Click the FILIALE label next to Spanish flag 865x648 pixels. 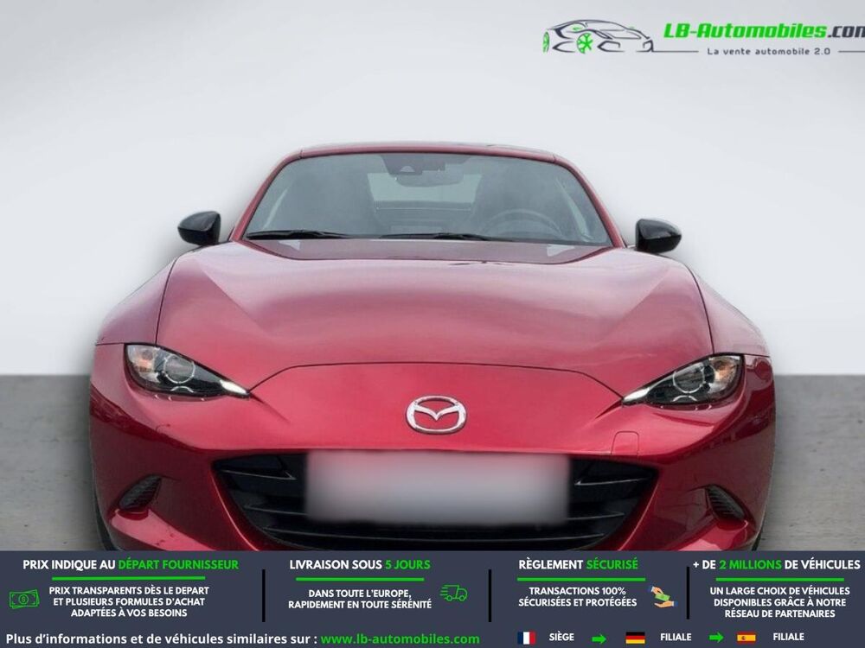(x=788, y=637)
